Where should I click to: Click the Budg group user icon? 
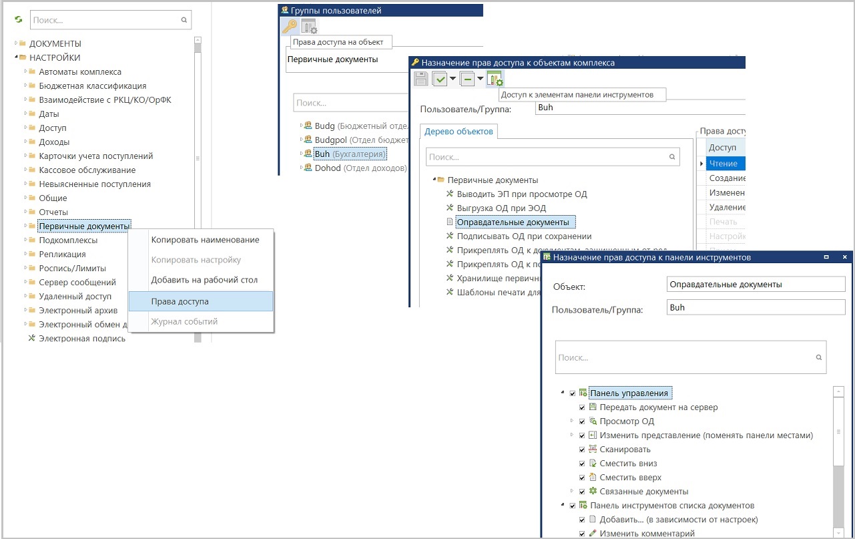308,125
